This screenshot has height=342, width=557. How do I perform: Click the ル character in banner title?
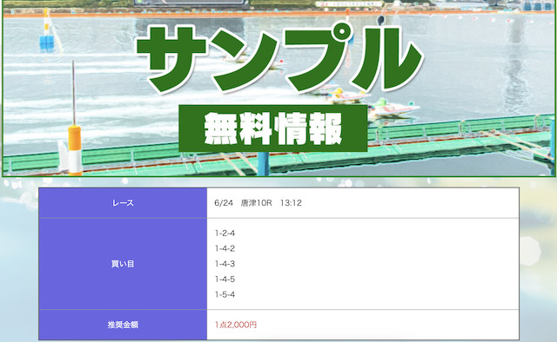(387, 58)
